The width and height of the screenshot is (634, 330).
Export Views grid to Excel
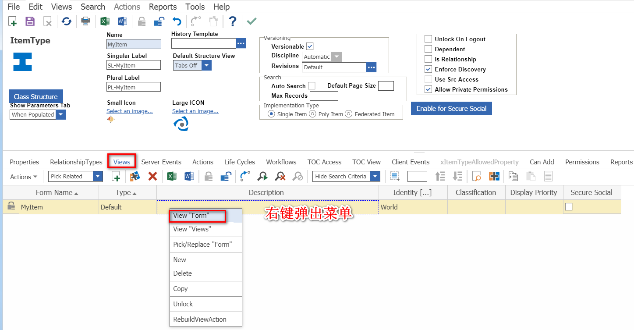tap(171, 177)
